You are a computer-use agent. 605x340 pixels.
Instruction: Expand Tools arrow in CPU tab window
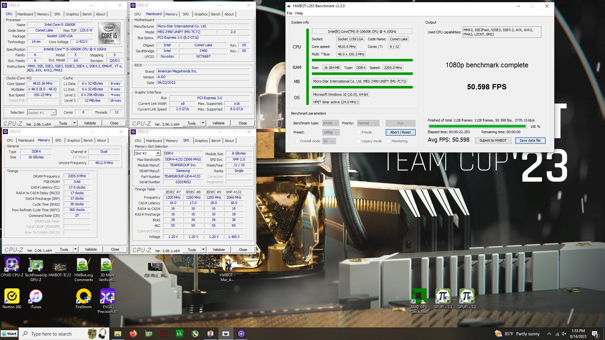click(x=75, y=123)
